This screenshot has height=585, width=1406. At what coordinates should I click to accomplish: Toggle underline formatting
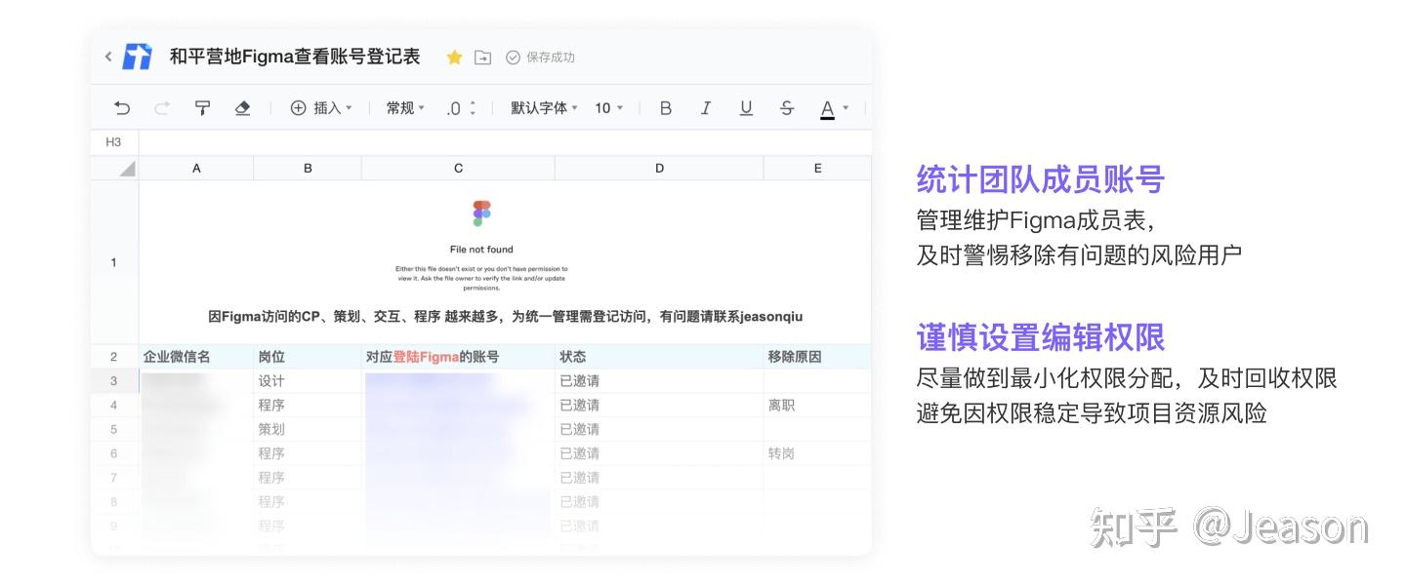[746, 108]
